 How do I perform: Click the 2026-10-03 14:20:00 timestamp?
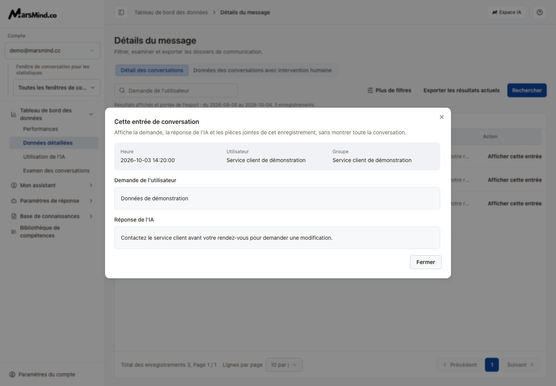[147, 160]
